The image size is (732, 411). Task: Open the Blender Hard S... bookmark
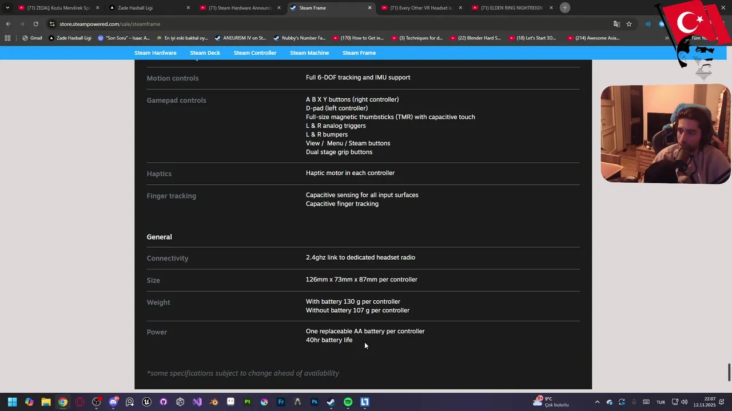(475, 38)
